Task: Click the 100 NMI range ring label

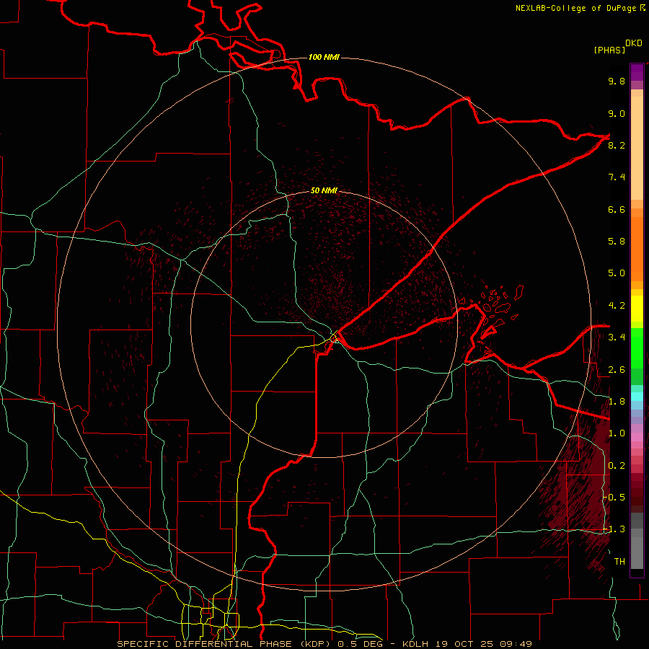Action: coord(324,57)
